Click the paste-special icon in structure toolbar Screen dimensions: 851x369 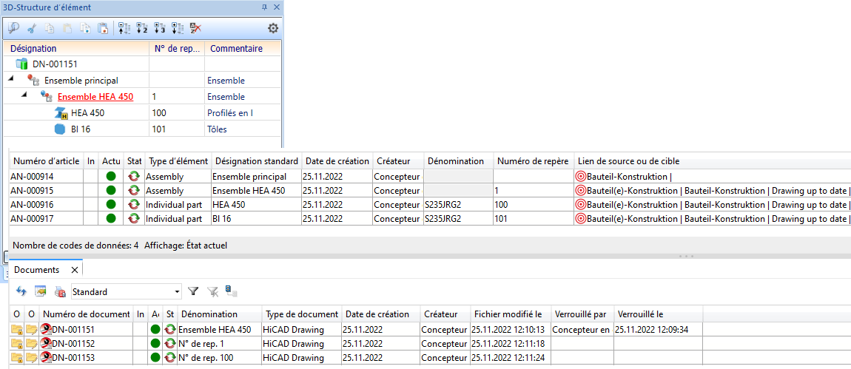coord(103,28)
